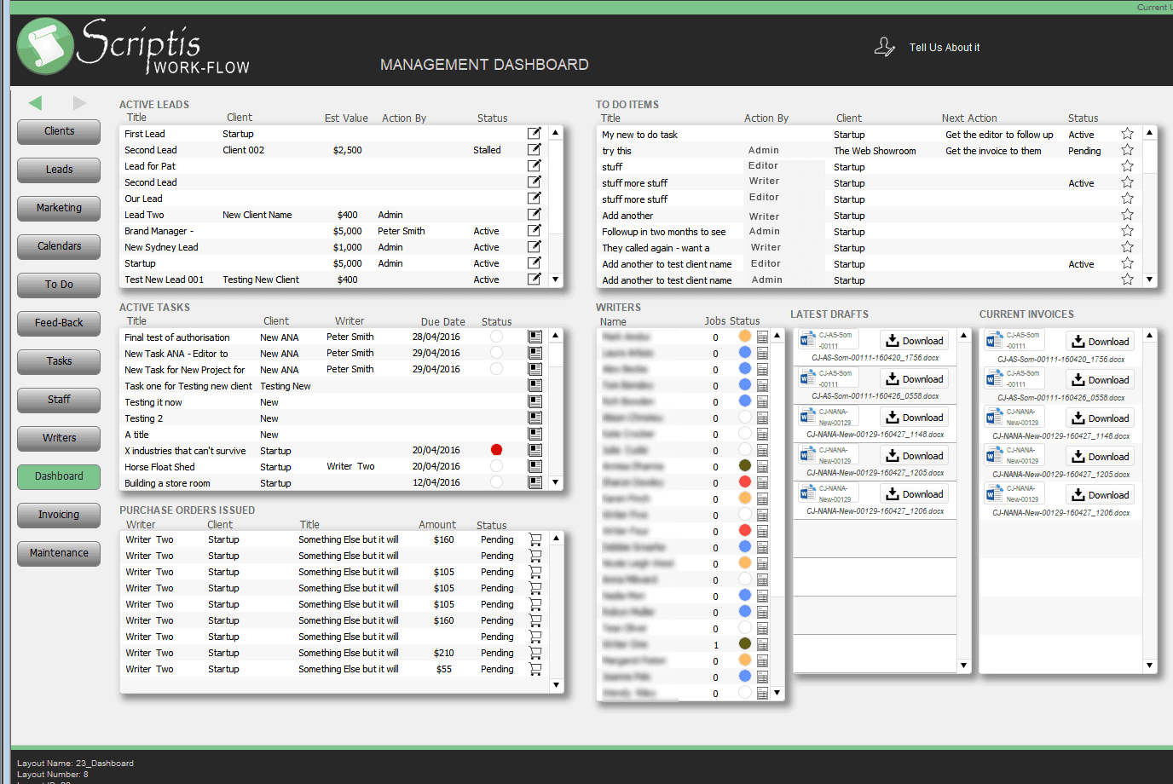Open edit icon for New Sydney Lead
This screenshot has height=784, width=1173.
click(x=534, y=246)
